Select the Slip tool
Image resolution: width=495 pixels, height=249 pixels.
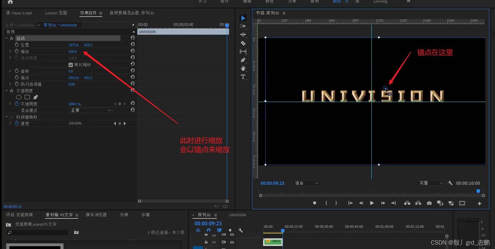(243, 51)
